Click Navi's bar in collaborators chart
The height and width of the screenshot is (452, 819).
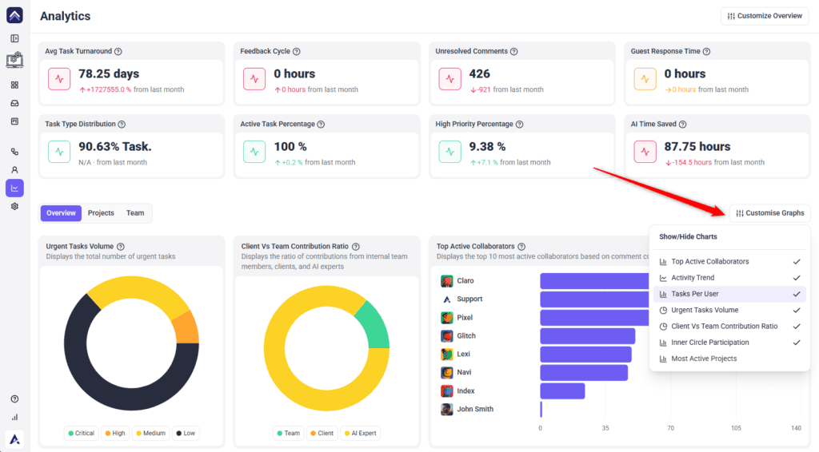[584, 373]
